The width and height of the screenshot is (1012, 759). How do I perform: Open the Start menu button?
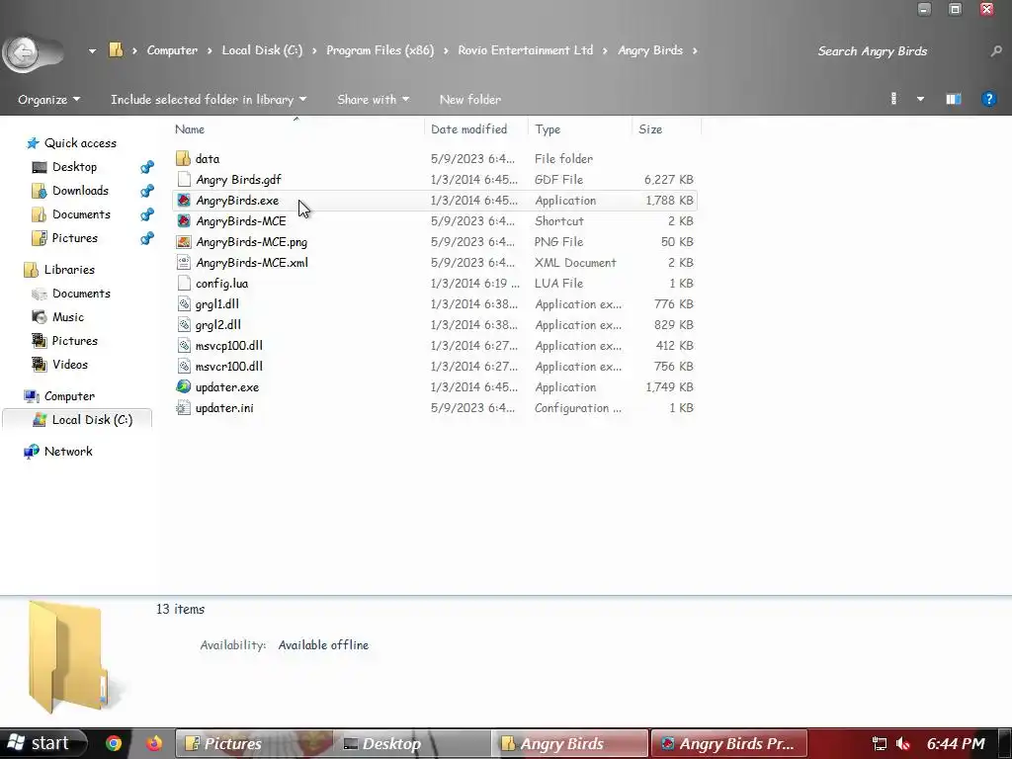coord(43,743)
